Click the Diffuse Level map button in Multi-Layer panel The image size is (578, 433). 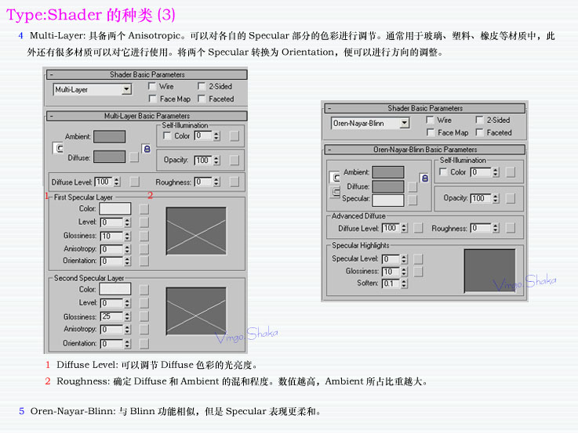[135, 182]
